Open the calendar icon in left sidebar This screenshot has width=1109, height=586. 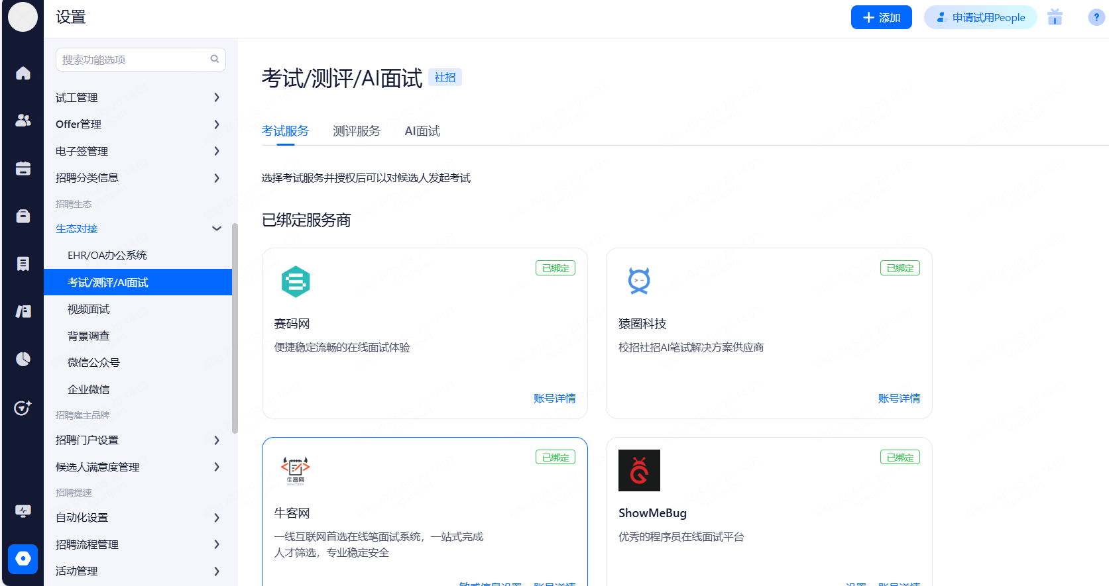click(x=23, y=168)
